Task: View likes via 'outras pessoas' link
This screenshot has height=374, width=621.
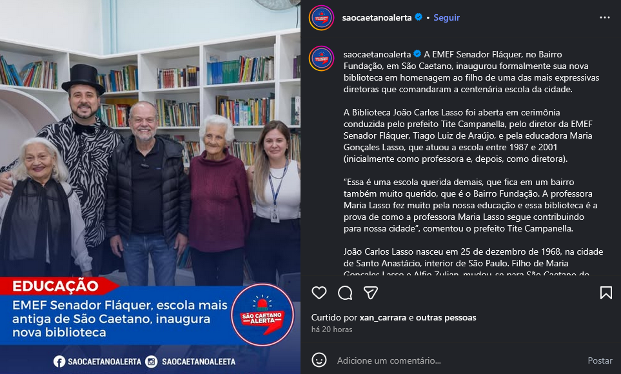Action: 446,317
